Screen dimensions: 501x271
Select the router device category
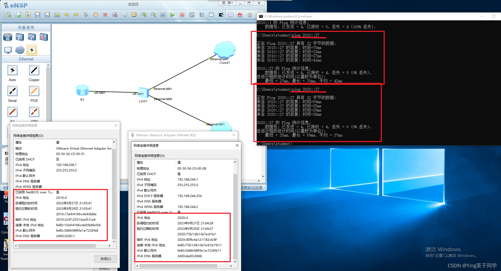pos(8,37)
